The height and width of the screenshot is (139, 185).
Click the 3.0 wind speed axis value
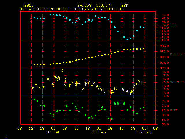click(166, 89)
